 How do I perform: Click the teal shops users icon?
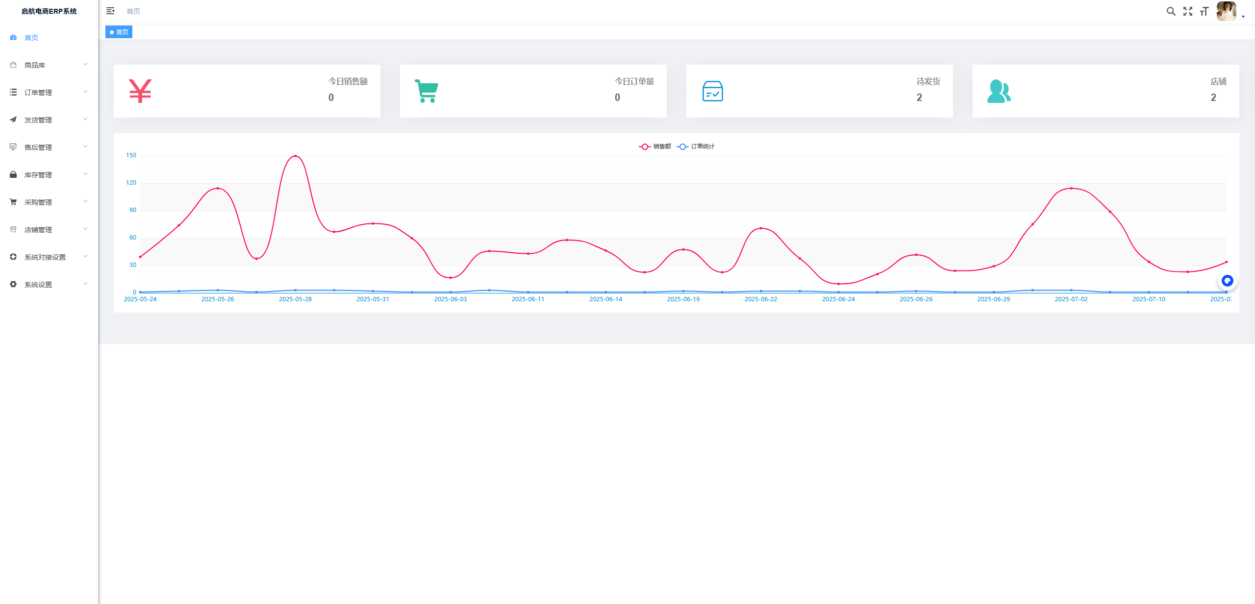pos(999,91)
